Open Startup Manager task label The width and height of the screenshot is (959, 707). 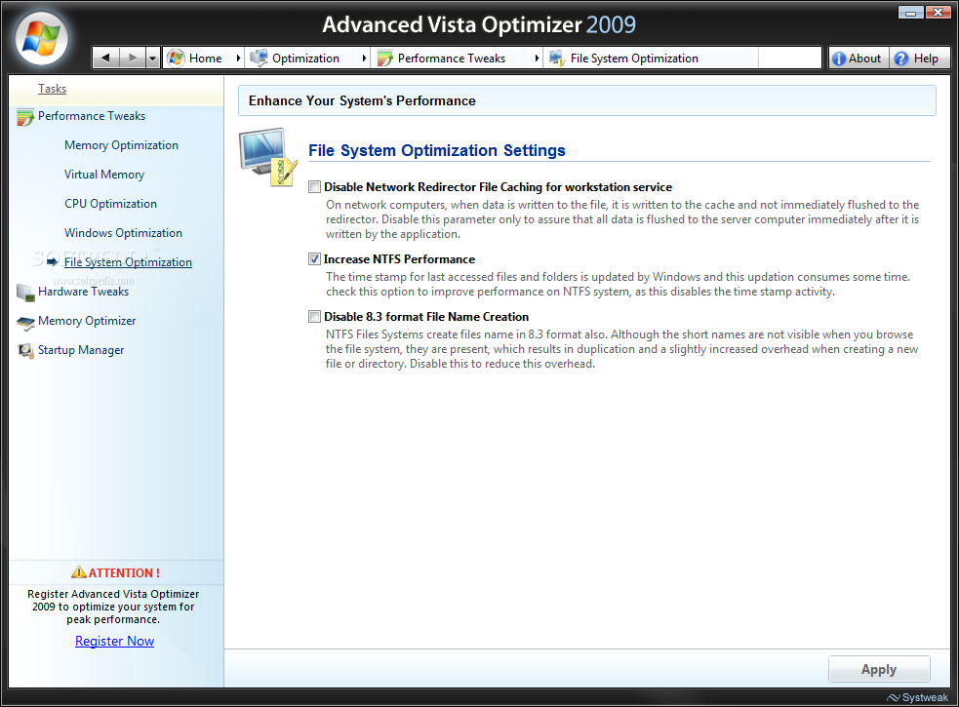coord(81,350)
